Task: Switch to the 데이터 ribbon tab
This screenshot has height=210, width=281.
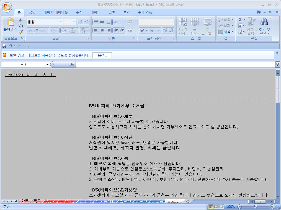Action: [x=95, y=12]
